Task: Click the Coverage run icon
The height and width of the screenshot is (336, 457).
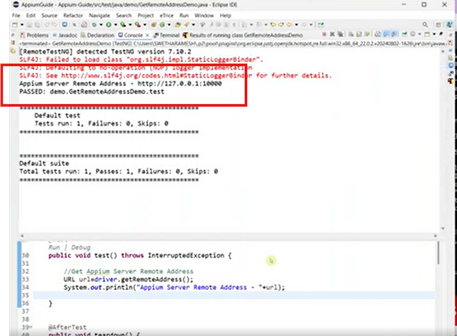Action: (123, 25)
